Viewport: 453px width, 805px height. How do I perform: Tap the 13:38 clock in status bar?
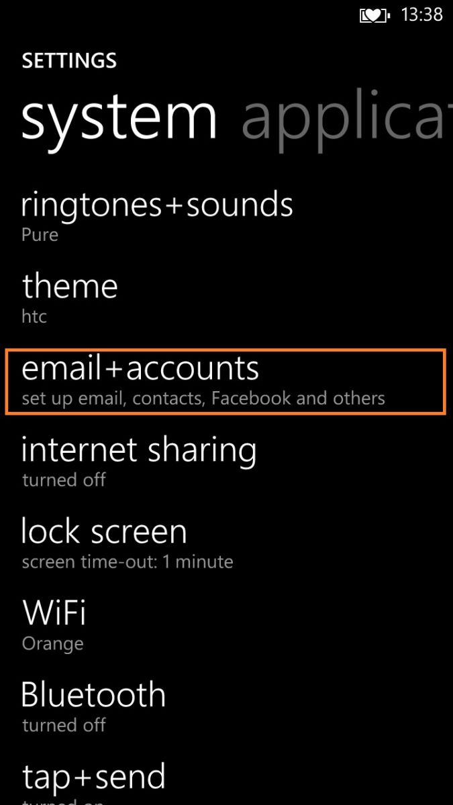tap(421, 15)
